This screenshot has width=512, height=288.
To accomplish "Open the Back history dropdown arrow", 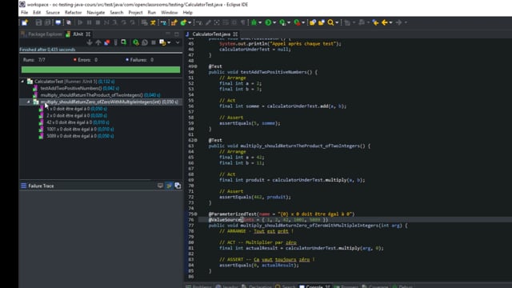I will pyautogui.click(x=391, y=22).
